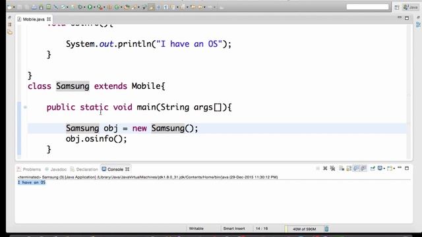Click the 'extends' keyword
This screenshot has width=422, height=237.
[x=110, y=86]
